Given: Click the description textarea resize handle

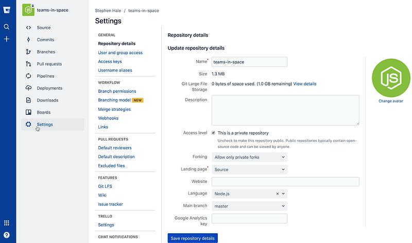Looking at the screenshot, I should click(357, 124).
